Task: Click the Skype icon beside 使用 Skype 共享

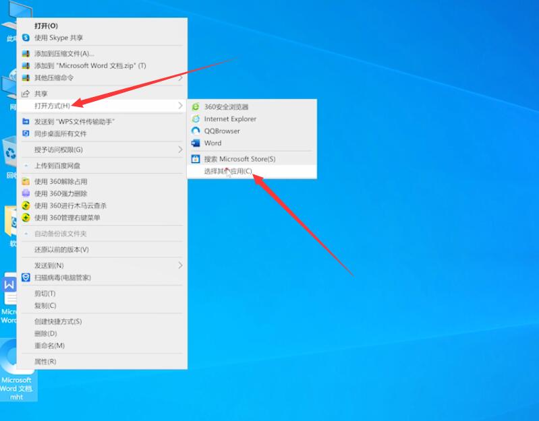Action: [x=26, y=38]
